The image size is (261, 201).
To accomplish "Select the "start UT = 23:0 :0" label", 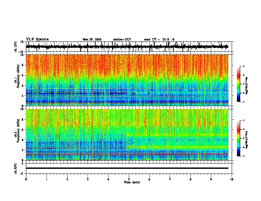I will point(159,39).
